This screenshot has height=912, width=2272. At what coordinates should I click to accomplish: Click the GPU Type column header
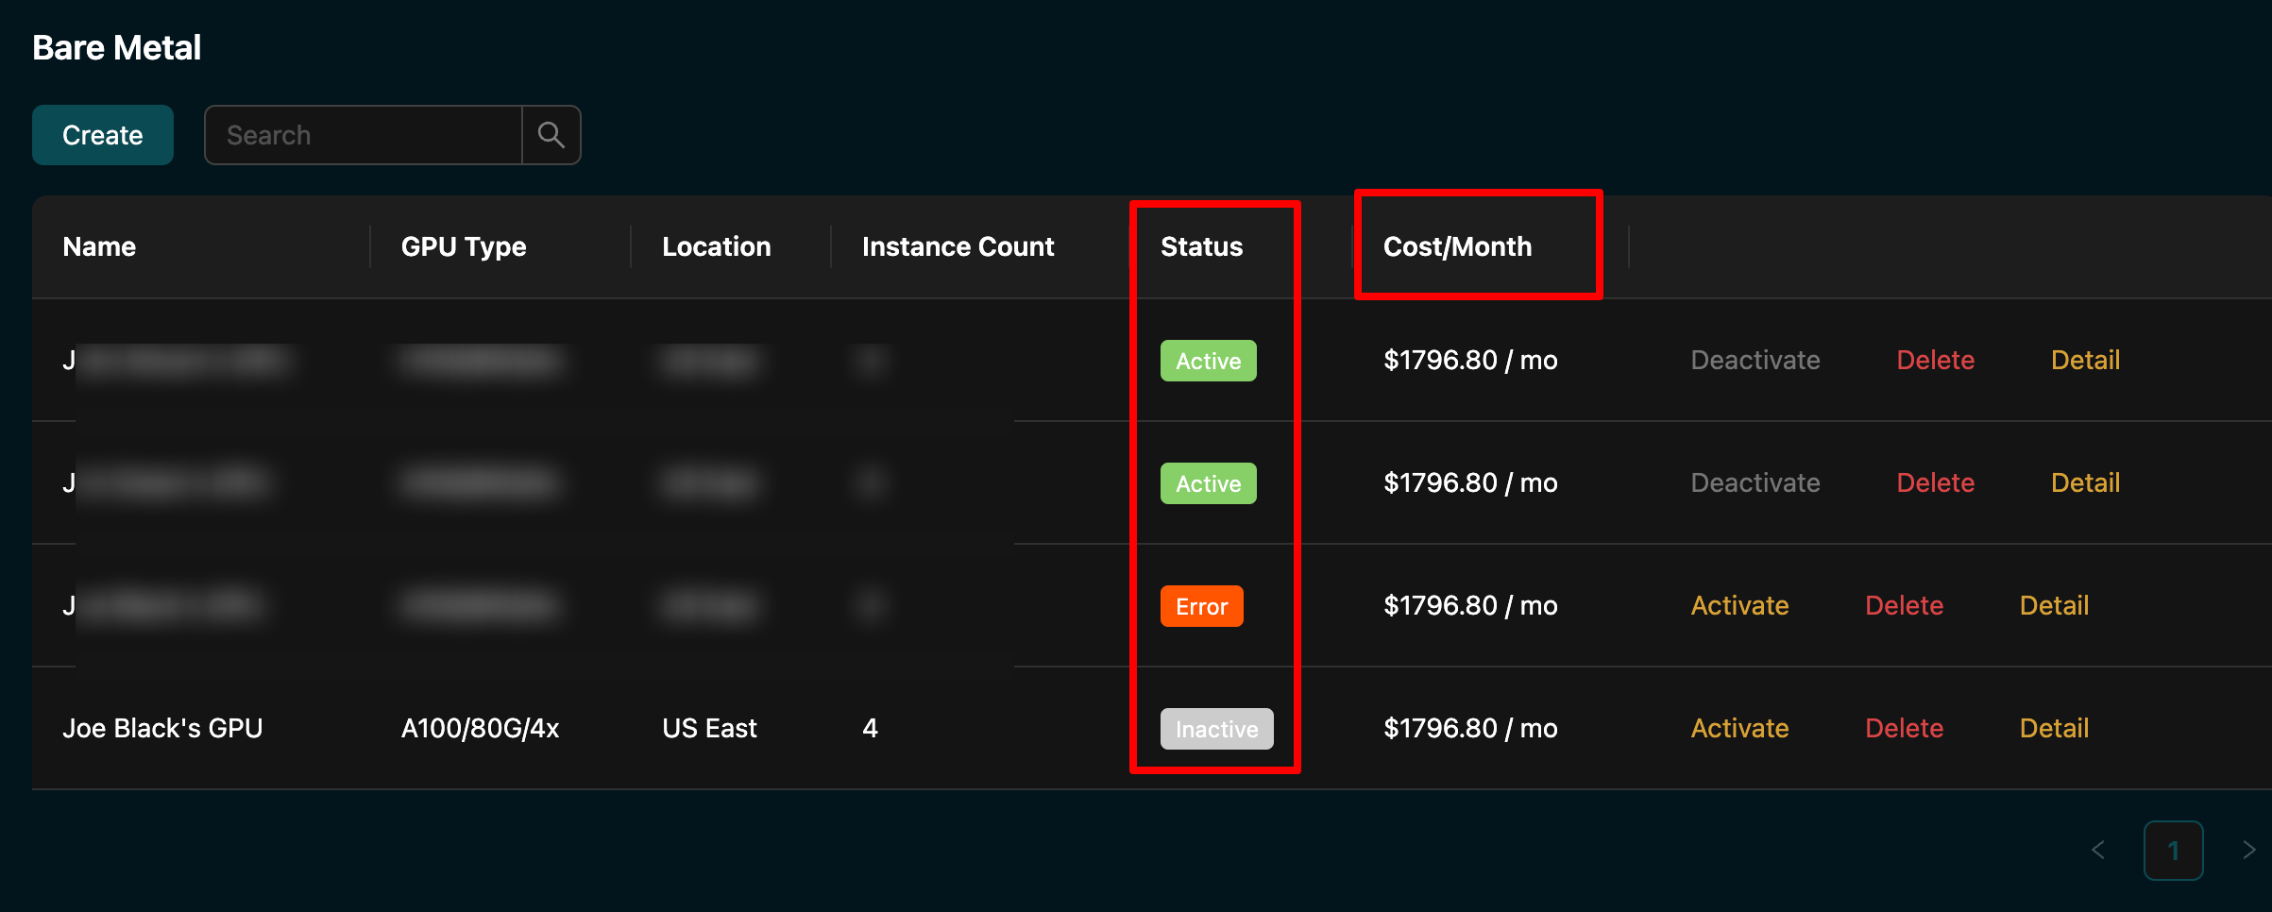tap(463, 246)
